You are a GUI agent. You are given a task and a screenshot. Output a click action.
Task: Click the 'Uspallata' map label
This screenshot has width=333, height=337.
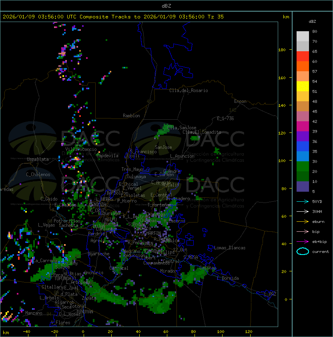point(38,159)
